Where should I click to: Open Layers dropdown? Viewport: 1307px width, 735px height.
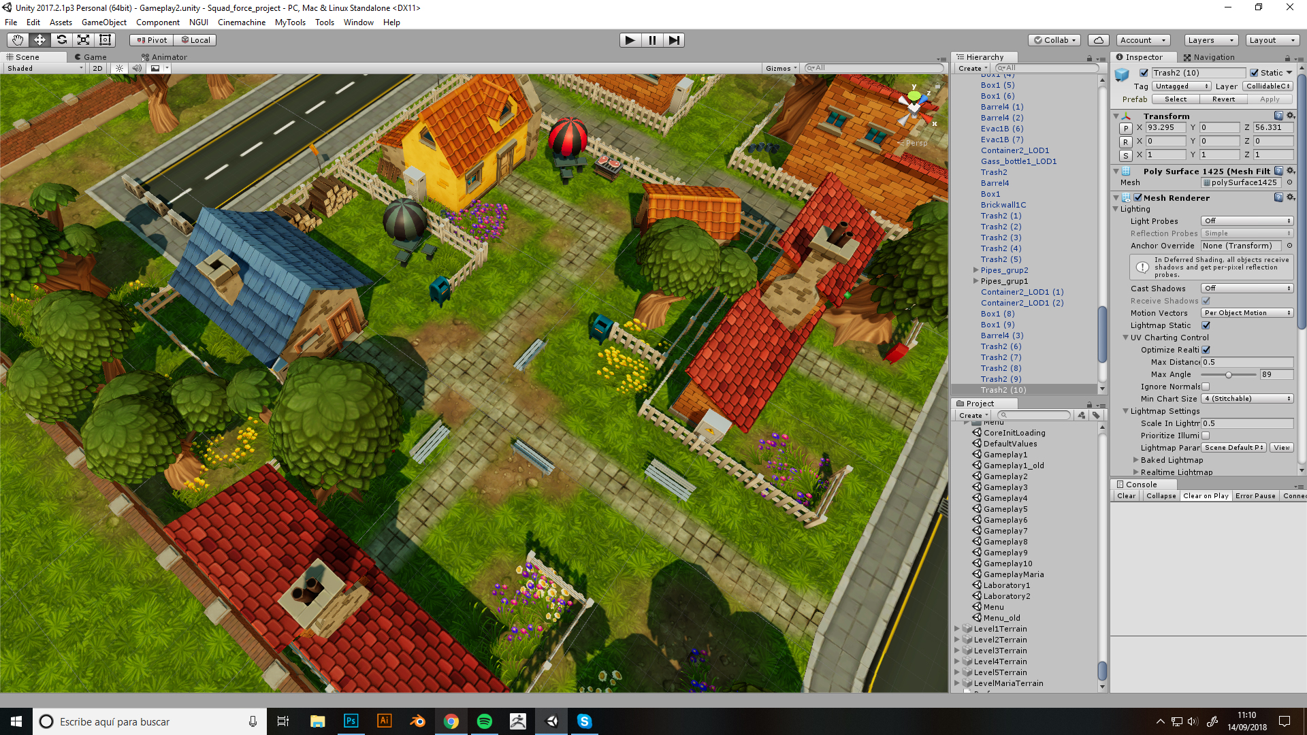[1211, 40]
